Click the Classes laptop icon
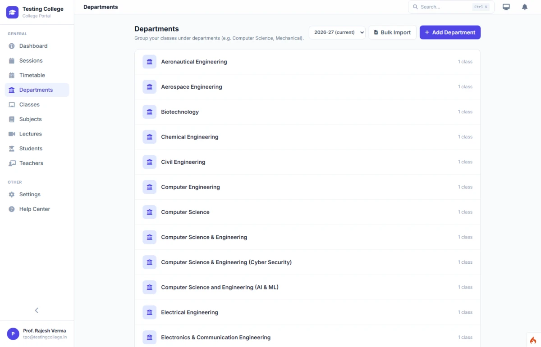This screenshot has height=347, width=541. pyautogui.click(x=12, y=104)
